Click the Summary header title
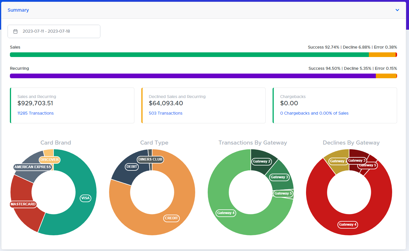 click(18, 10)
